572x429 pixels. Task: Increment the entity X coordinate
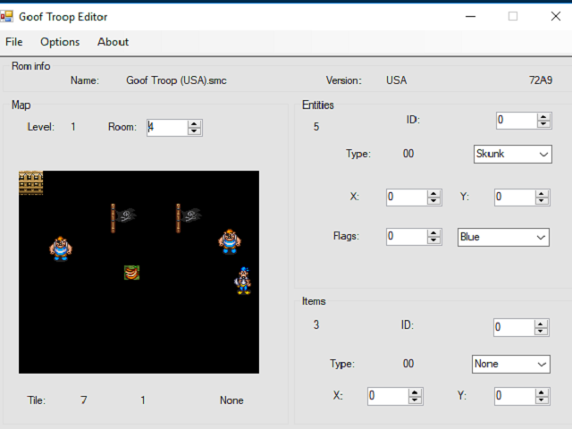433,193
